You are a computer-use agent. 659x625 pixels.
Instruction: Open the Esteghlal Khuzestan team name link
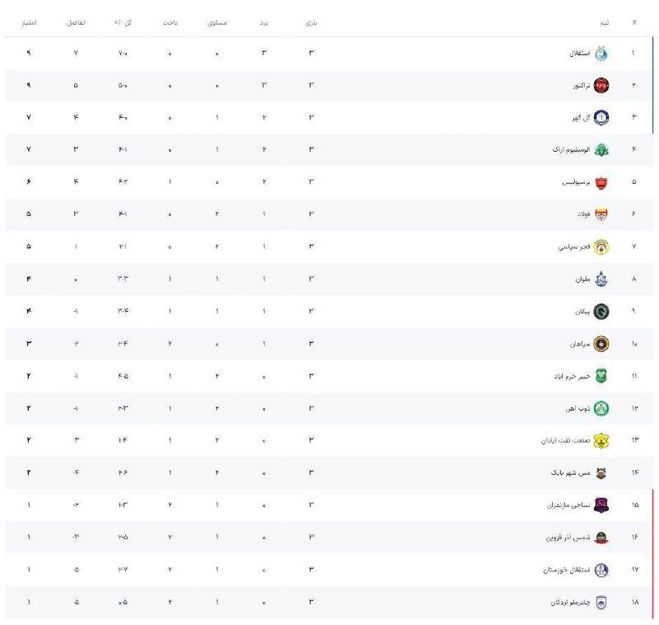click(x=567, y=570)
